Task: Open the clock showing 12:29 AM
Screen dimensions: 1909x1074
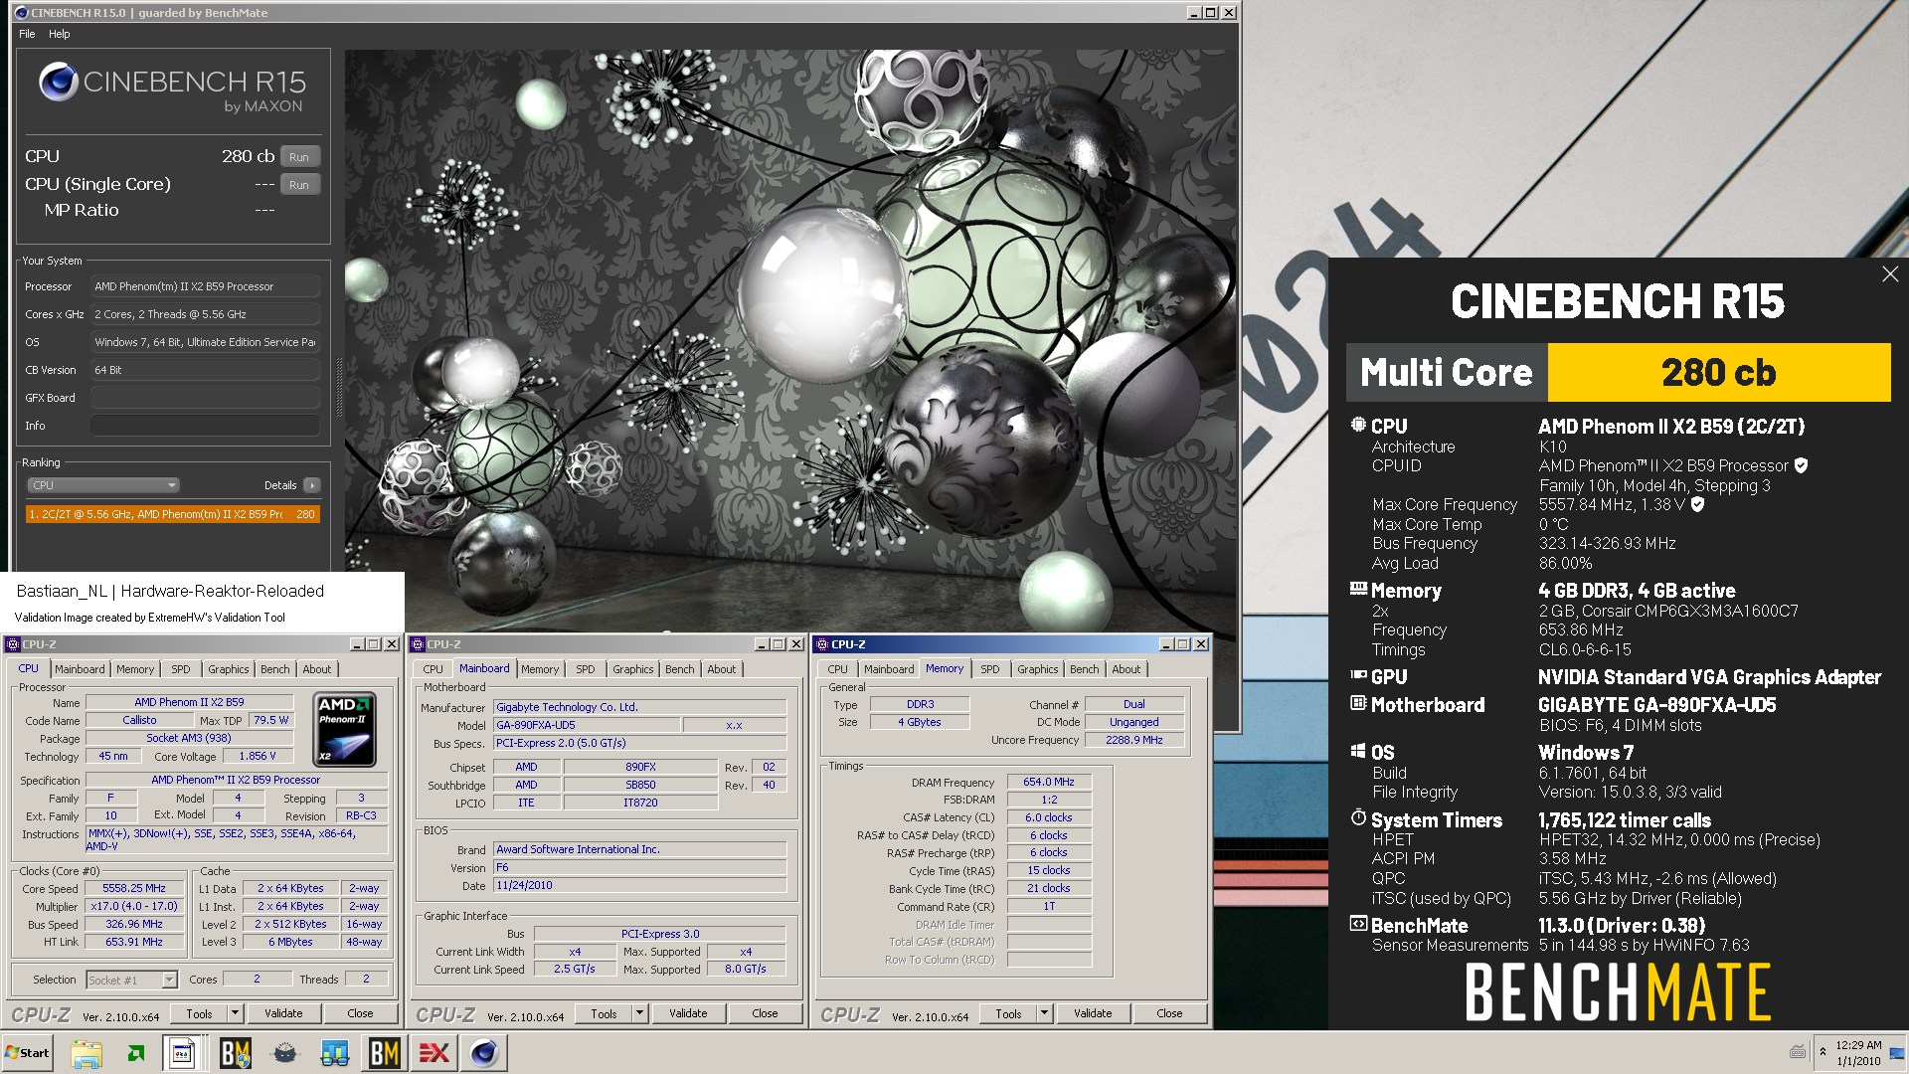Action: 1858,1053
